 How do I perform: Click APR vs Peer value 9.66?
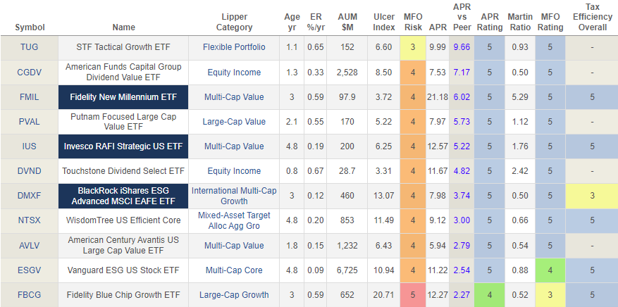[462, 47]
